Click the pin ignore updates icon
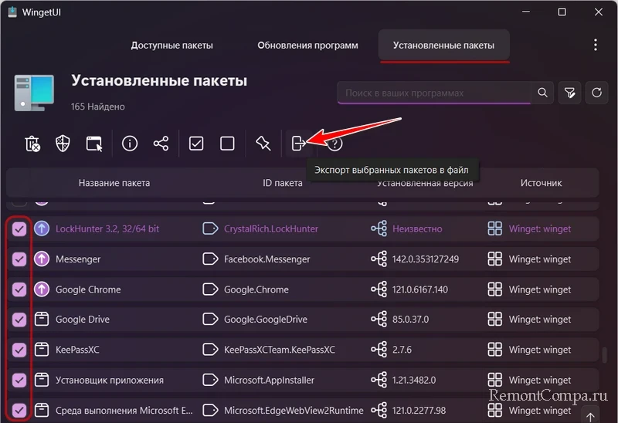Screen dimensions: 618x423 [x=263, y=144]
